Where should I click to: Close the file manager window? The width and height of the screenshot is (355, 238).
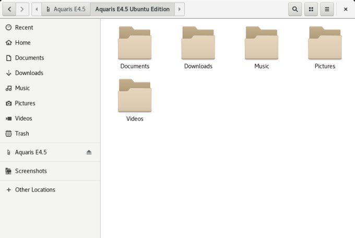pyautogui.click(x=346, y=9)
